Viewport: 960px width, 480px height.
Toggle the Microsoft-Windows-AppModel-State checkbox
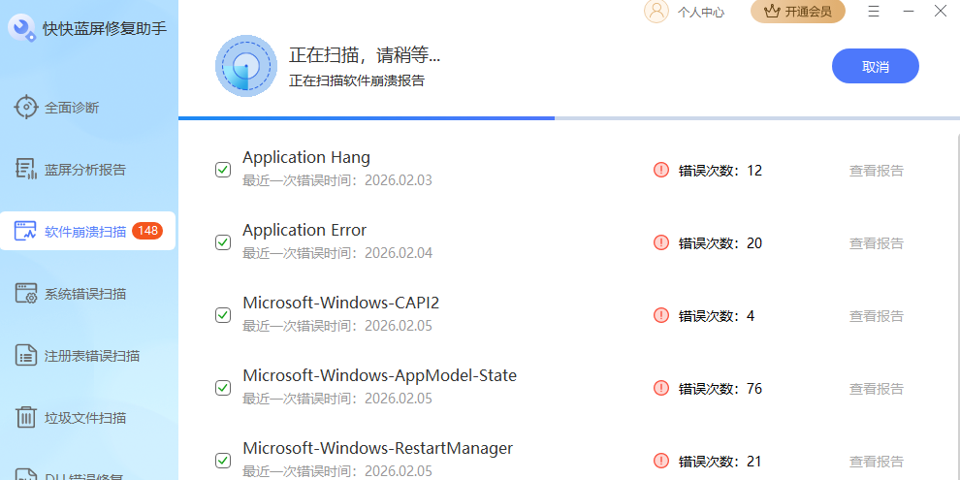223,388
